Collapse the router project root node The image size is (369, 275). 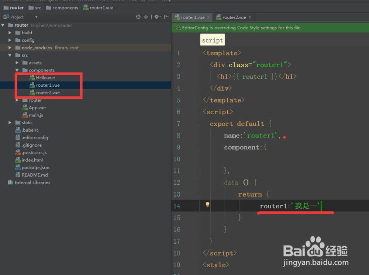click(3, 25)
